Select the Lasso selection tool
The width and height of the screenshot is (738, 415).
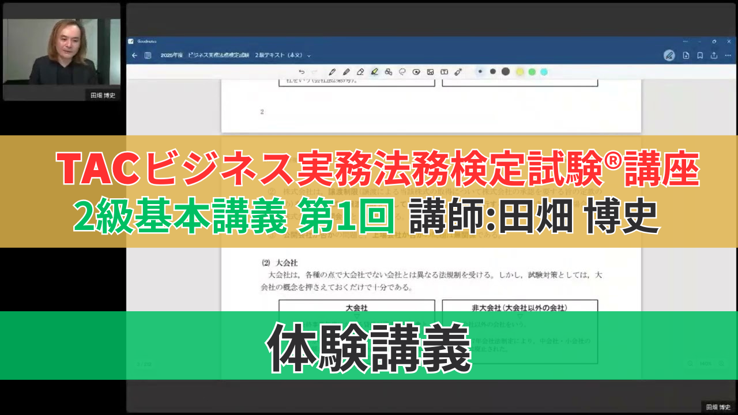coord(402,72)
